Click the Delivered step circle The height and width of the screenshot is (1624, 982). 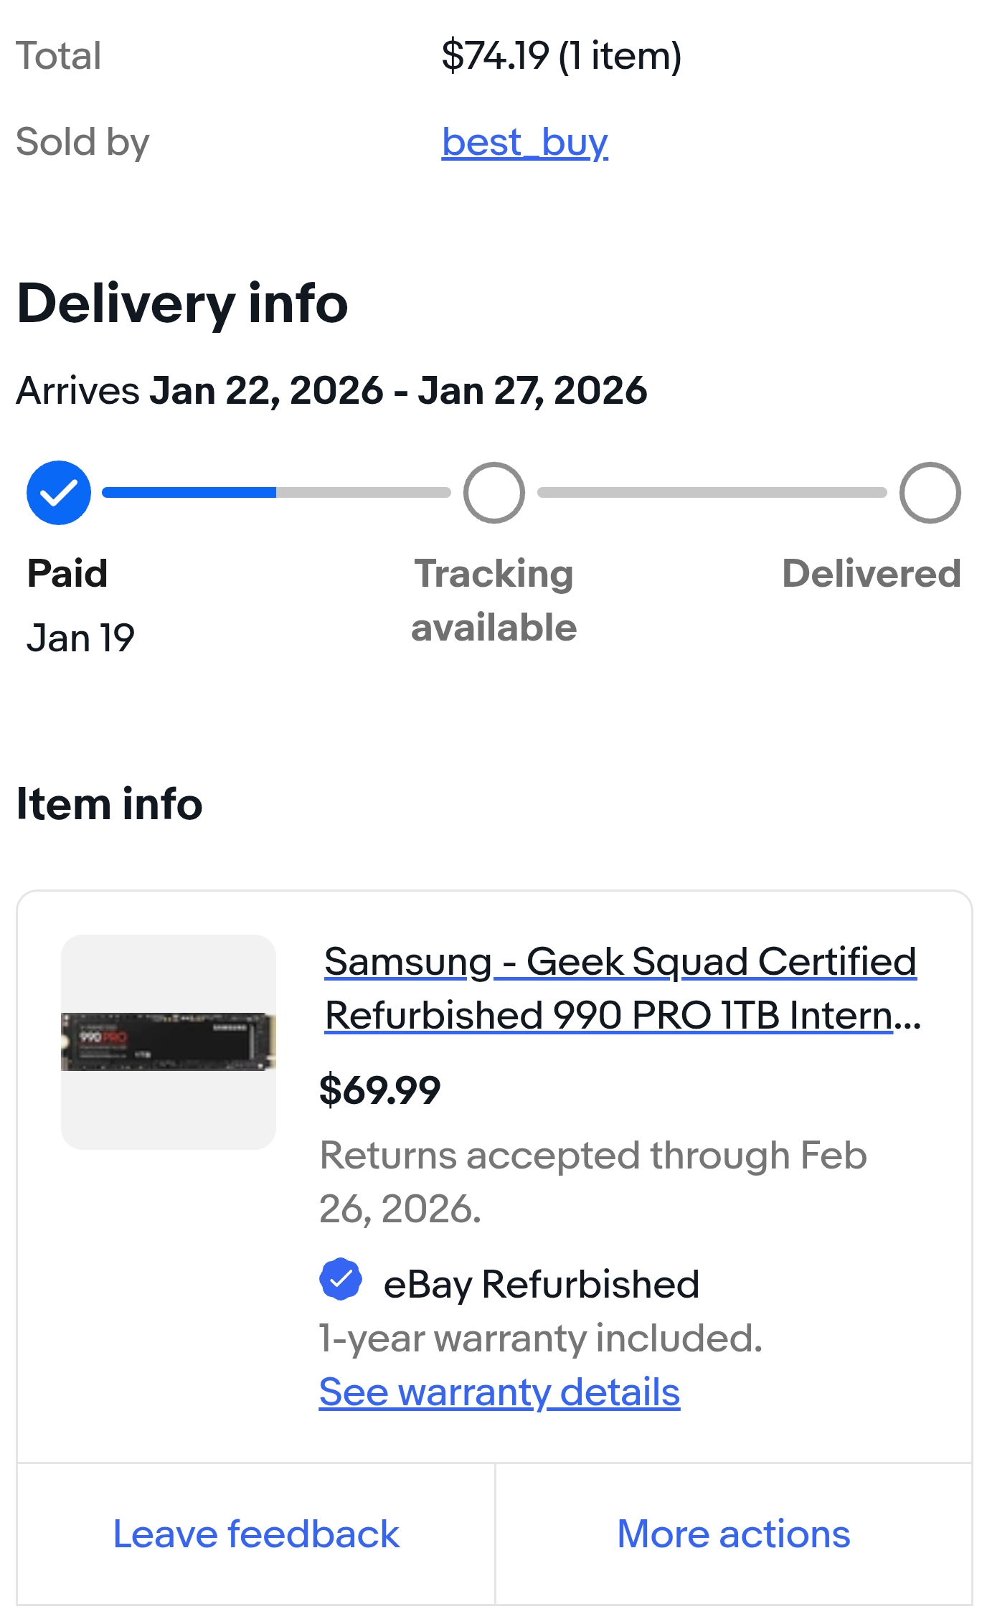[930, 493]
